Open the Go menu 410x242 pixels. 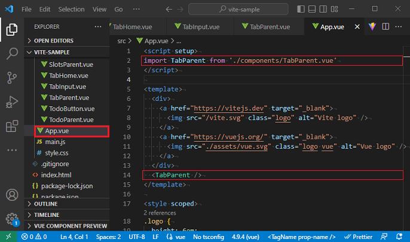tap(118, 9)
